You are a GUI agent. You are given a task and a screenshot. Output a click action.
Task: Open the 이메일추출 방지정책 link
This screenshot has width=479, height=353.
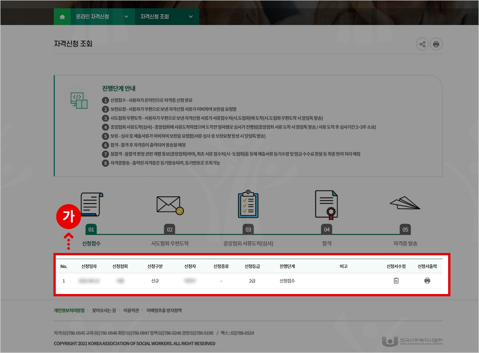(164, 311)
